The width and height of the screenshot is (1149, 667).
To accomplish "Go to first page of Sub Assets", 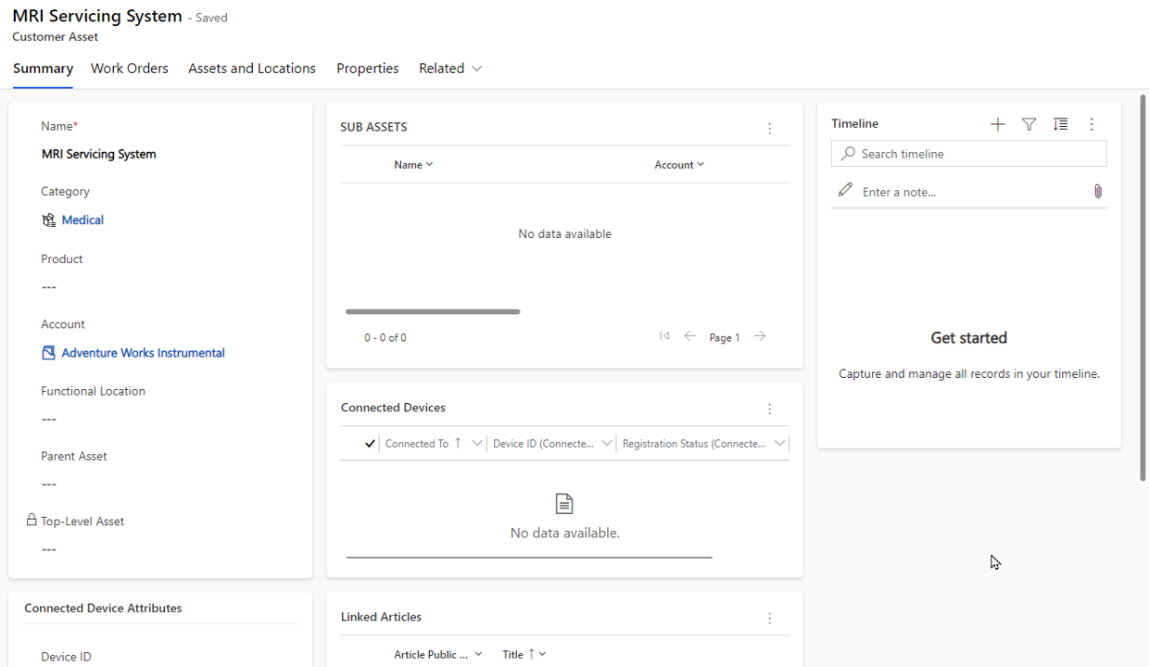I will pyautogui.click(x=664, y=336).
